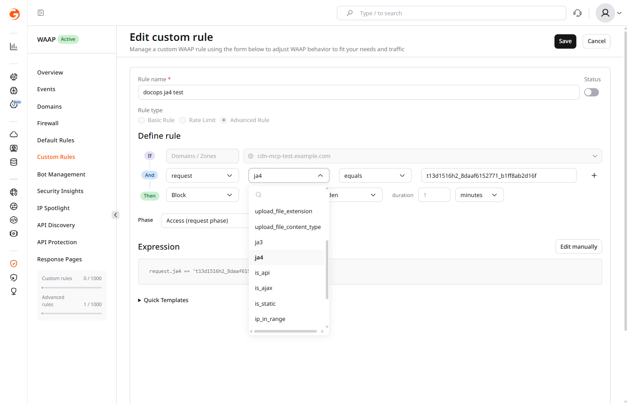
Task: Choose ja4 from the field list
Action: (287, 257)
